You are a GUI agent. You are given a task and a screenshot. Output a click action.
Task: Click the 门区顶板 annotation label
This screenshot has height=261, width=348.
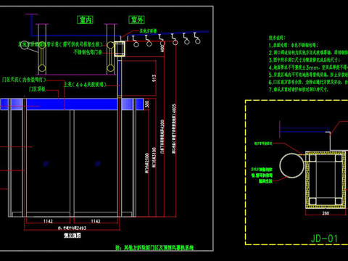37,89
